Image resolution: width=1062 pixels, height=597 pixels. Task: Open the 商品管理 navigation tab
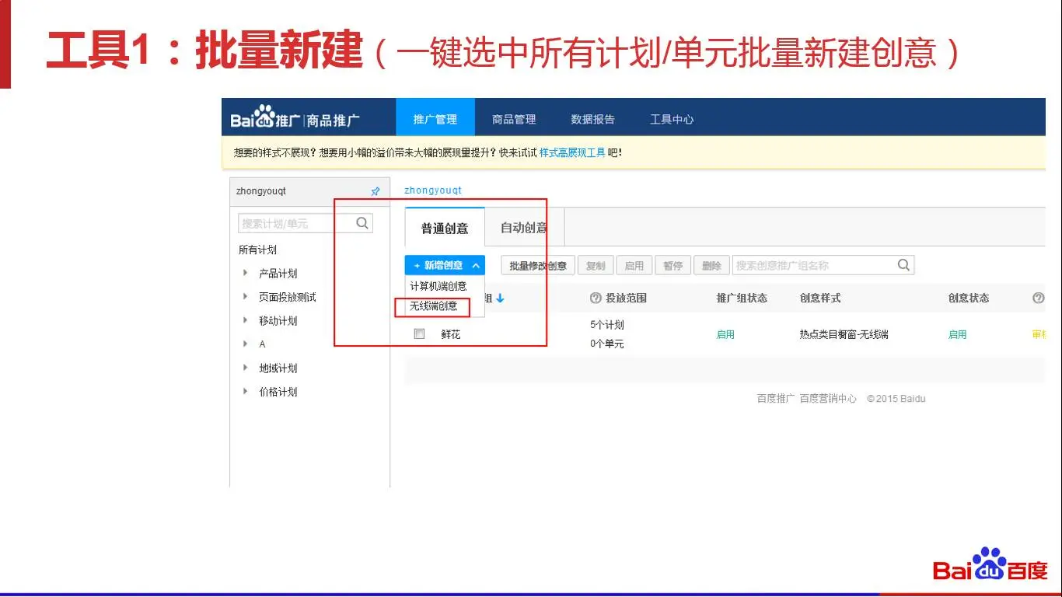point(514,119)
